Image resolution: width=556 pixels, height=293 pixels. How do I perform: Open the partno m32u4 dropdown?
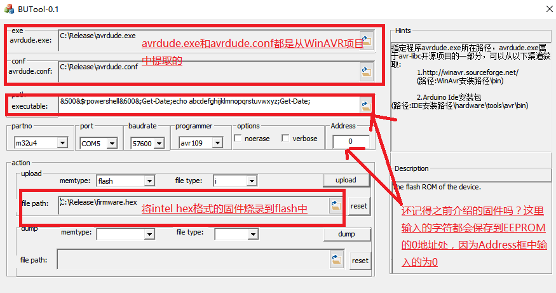click(62, 143)
